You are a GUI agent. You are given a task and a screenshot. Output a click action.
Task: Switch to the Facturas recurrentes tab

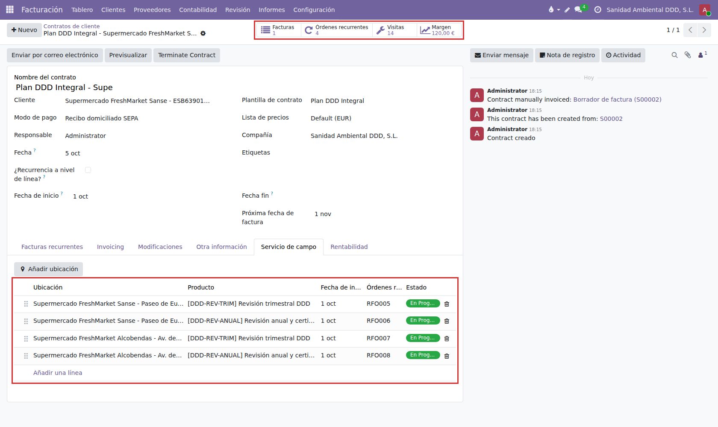click(x=52, y=247)
